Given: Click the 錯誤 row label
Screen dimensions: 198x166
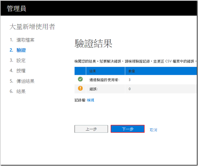Looking at the screenshot, I should click(x=94, y=89).
